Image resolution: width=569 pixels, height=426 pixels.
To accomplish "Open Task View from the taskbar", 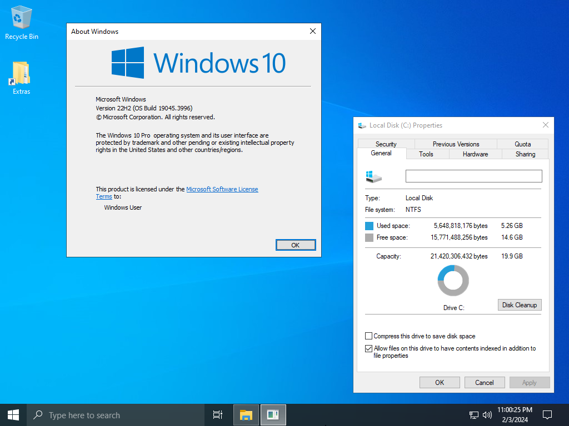I will click(218, 415).
